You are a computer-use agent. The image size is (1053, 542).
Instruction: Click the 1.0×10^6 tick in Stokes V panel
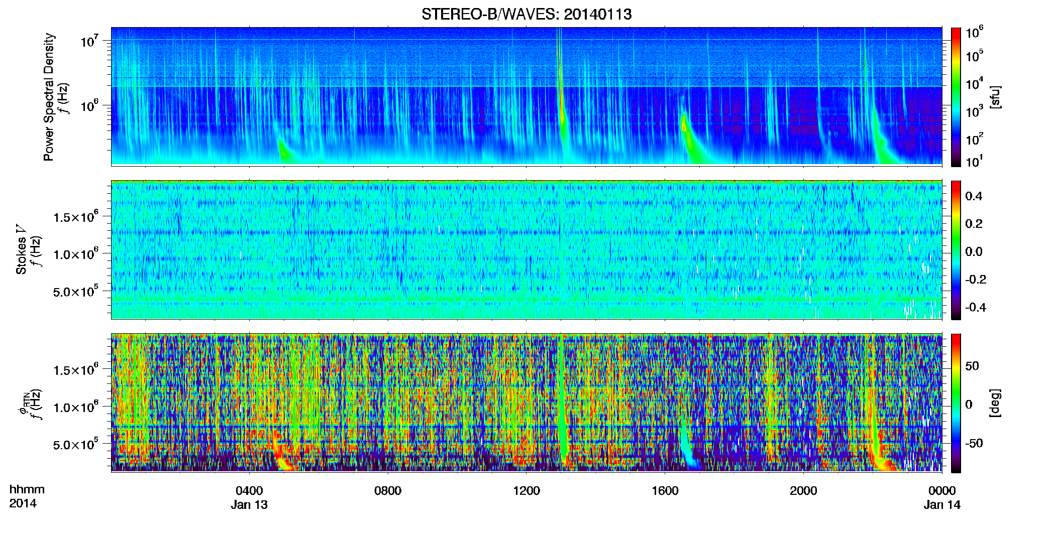(x=76, y=253)
